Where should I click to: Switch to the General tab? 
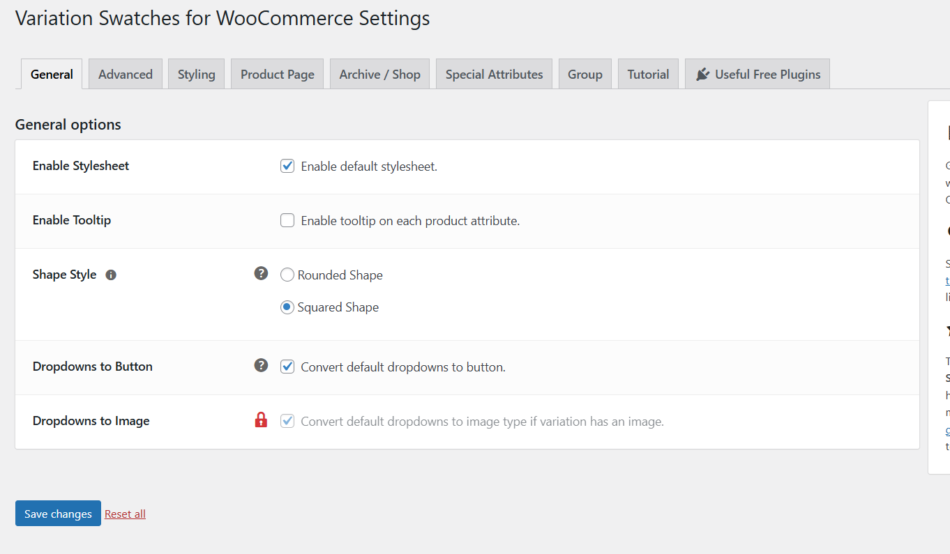[x=52, y=74]
